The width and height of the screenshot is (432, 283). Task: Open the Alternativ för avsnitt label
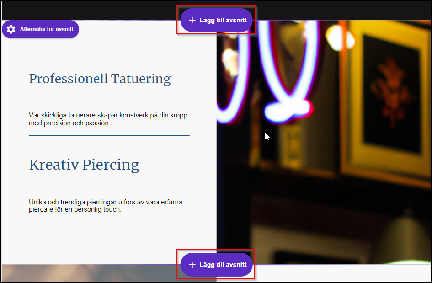(x=47, y=29)
